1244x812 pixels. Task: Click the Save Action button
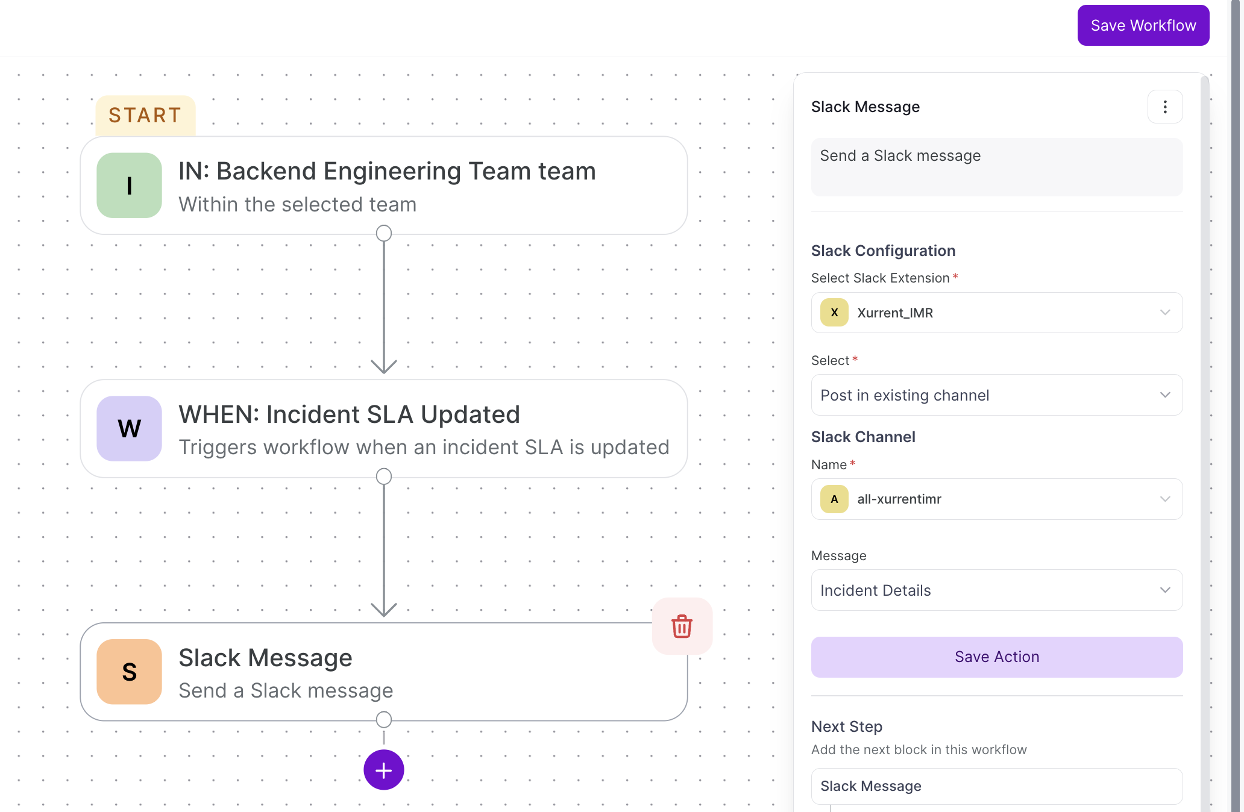coord(996,657)
